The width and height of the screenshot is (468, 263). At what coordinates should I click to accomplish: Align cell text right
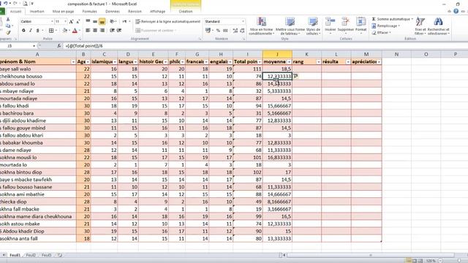click(x=102, y=31)
